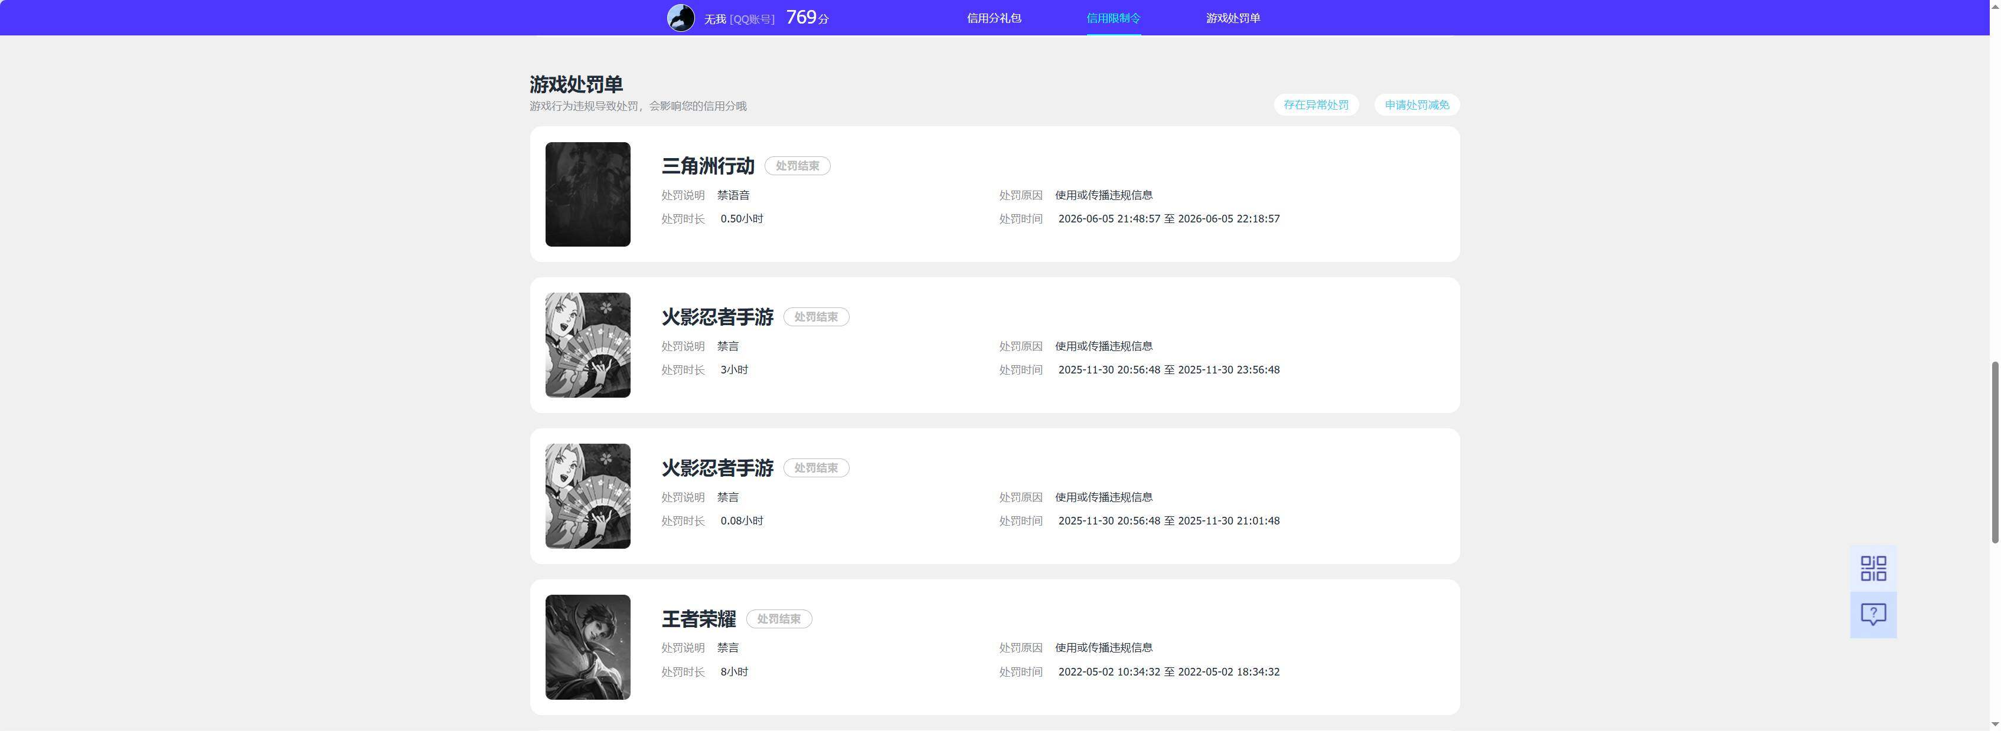
Task: Click the vertical scrollbar thumb
Action: [1994, 453]
